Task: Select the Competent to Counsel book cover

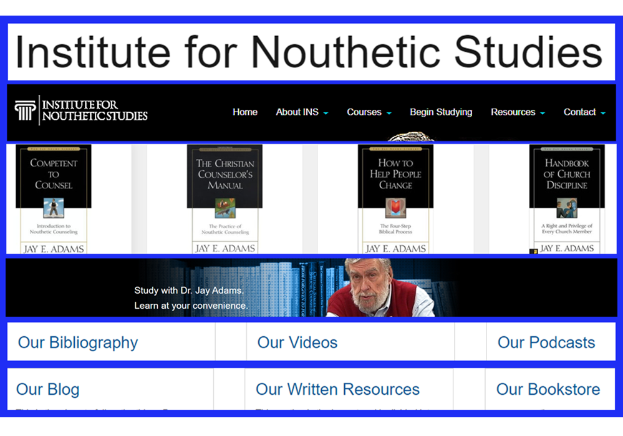Action: 54,199
